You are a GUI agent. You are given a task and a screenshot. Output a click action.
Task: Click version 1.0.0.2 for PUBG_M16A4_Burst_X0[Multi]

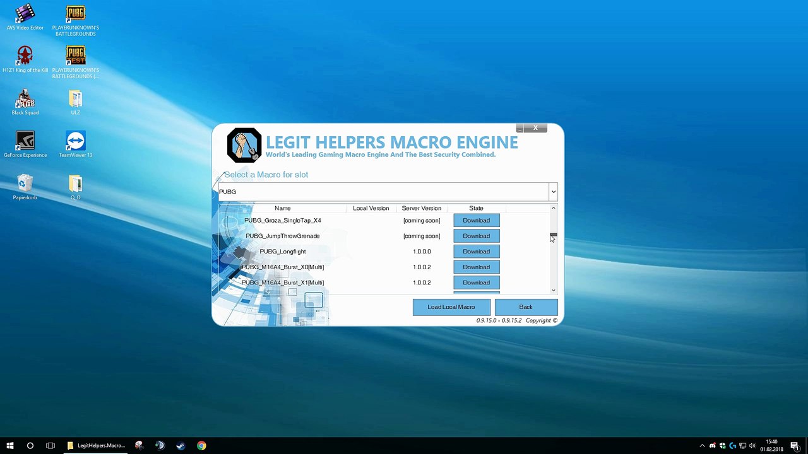click(x=422, y=267)
